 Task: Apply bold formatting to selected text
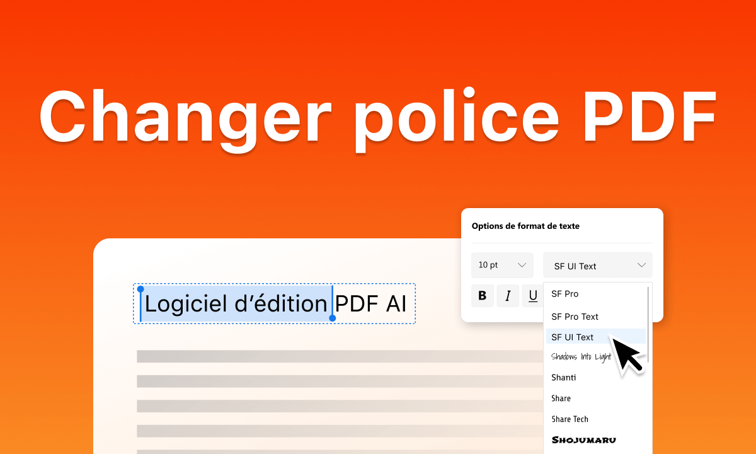(482, 296)
